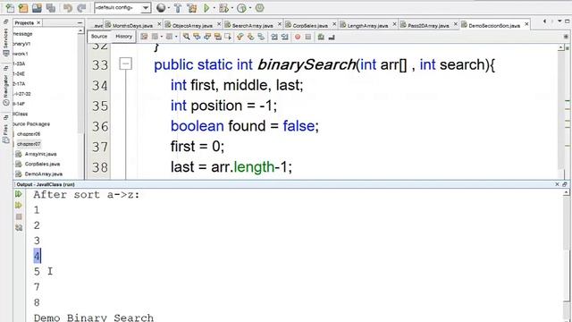Collapse the binarySearch method fold
572x322 pixels.
click(125, 64)
